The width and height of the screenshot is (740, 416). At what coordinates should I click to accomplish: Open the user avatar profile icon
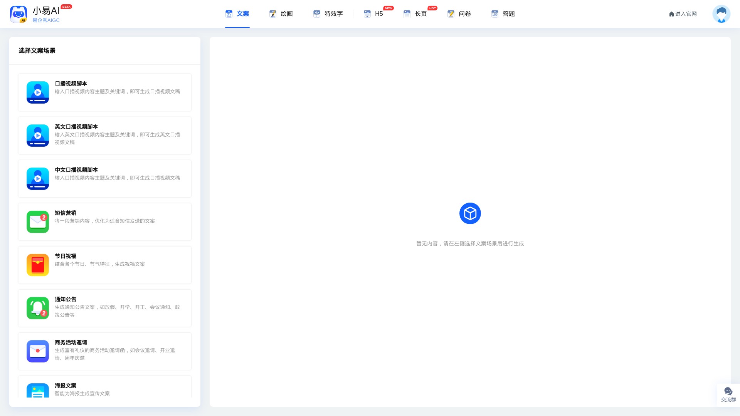tap(721, 14)
